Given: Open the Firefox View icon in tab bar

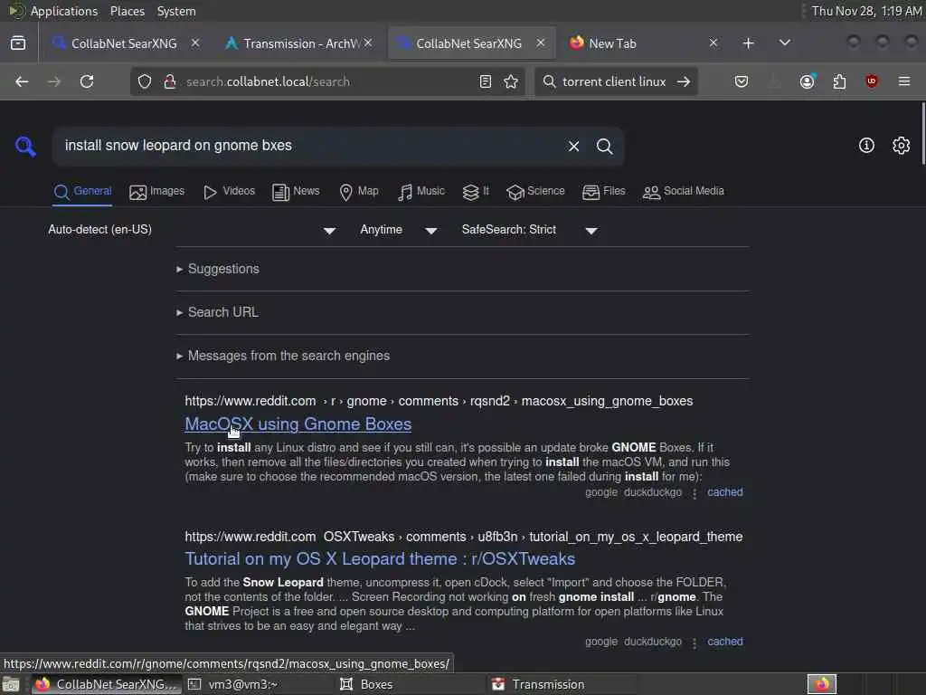Looking at the screenshot, I should 18,43.
